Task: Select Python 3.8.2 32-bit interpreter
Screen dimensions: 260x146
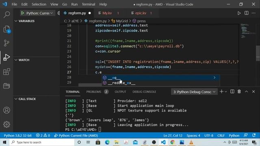Action: (x=18, y=135)
